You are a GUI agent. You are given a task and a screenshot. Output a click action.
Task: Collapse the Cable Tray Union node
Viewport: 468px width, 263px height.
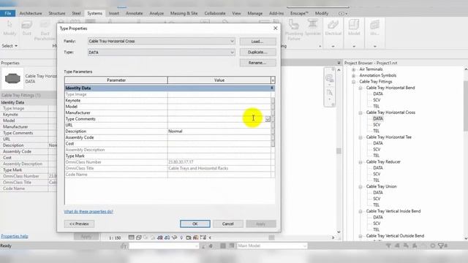361,187
